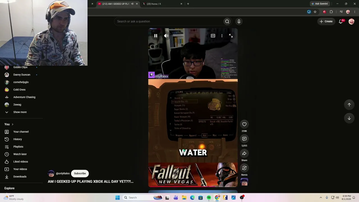Open Microsoft Teams from the taskbar
359x202 pixels.
coord(176,198)
